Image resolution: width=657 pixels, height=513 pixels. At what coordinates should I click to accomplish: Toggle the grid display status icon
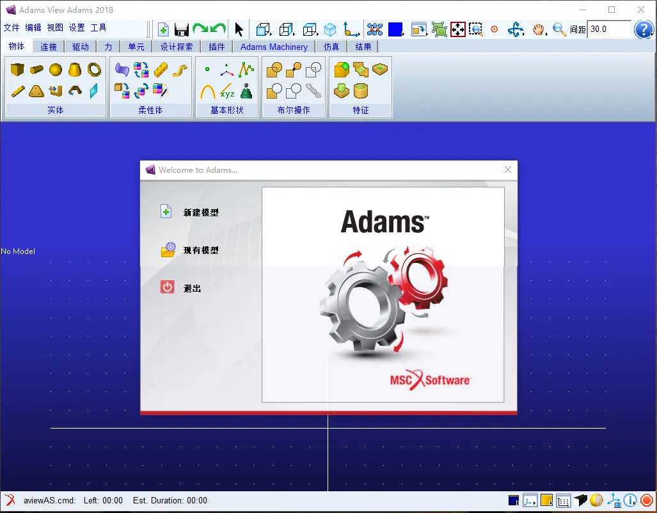(x=564, y=500)
